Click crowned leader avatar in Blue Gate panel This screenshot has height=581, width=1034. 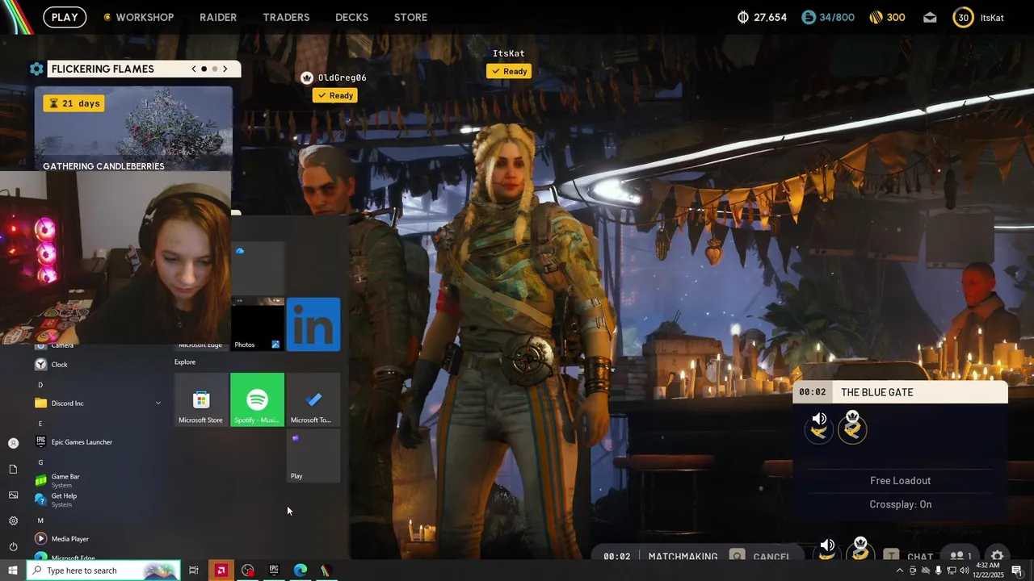[852, 427]
